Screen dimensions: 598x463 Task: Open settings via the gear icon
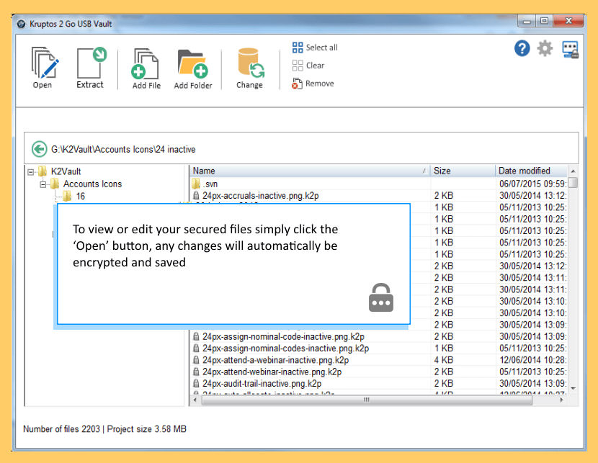[545, 49]
